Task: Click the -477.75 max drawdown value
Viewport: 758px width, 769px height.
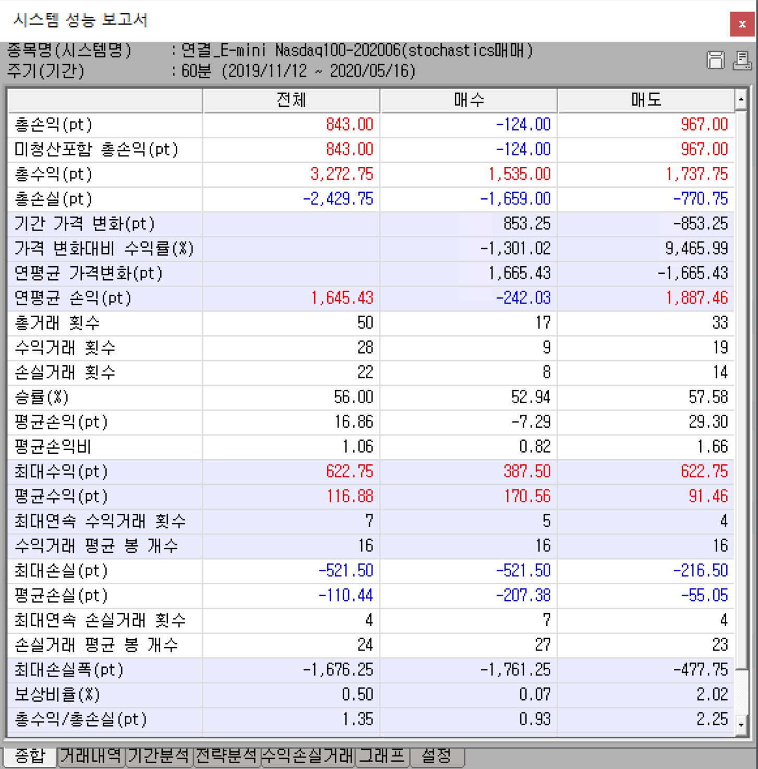Action: point(701,670)
